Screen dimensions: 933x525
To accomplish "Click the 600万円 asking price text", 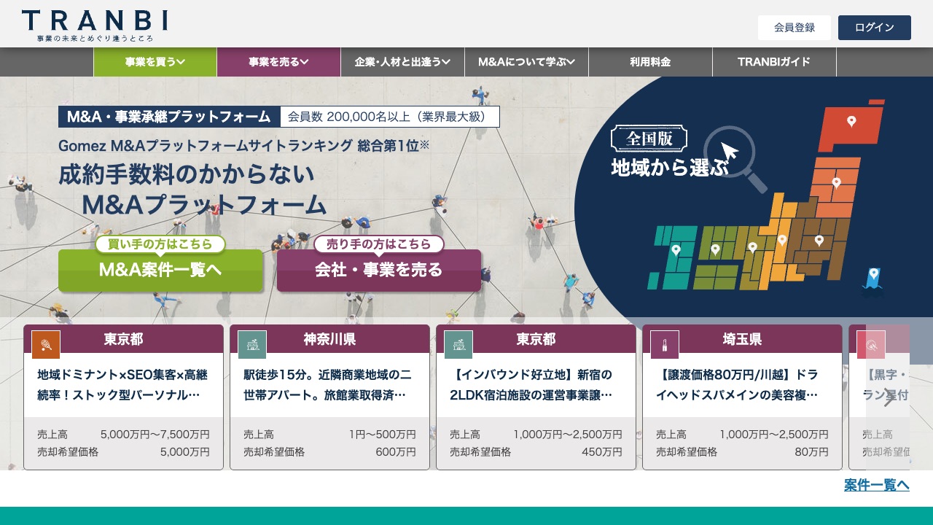I will click(396, 452).
